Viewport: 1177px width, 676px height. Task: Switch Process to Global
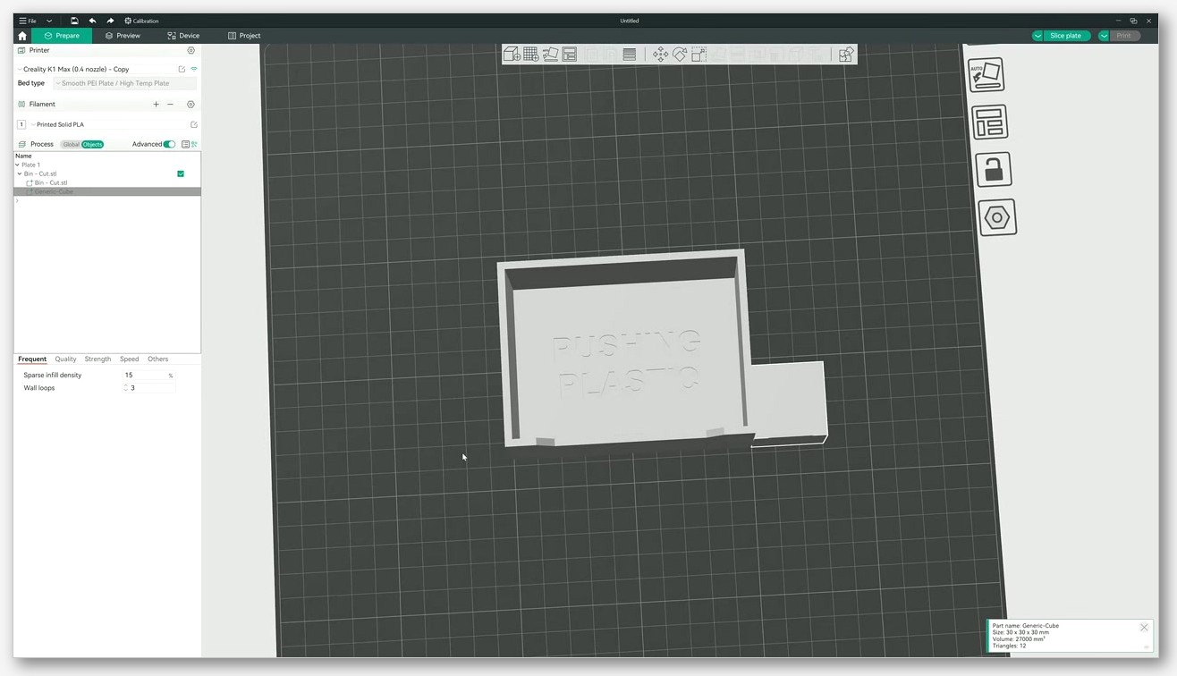click(x=71, y=144)
